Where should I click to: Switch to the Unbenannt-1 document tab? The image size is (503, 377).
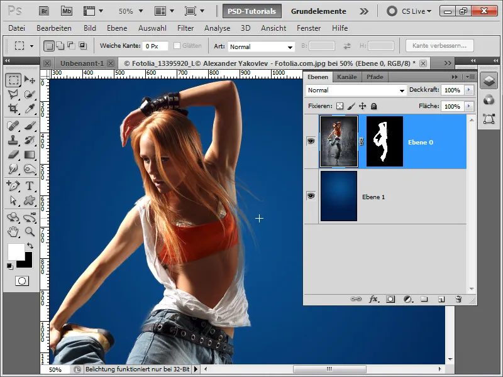(82, 63)
